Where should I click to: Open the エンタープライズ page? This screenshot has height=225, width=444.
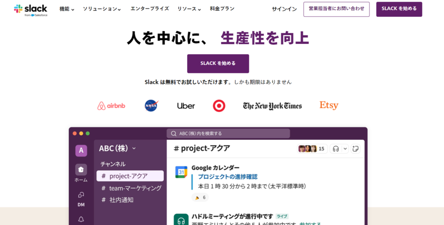[x=149, y=9]
